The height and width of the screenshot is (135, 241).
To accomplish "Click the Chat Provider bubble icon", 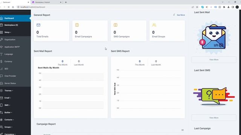I will pos(2,76).
